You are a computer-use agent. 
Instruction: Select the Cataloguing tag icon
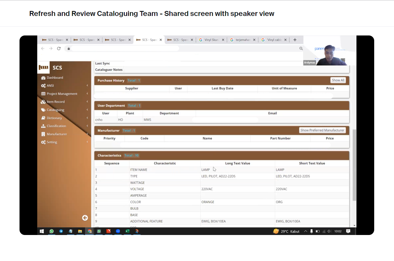pyautogui.click(x=43, y=110)
